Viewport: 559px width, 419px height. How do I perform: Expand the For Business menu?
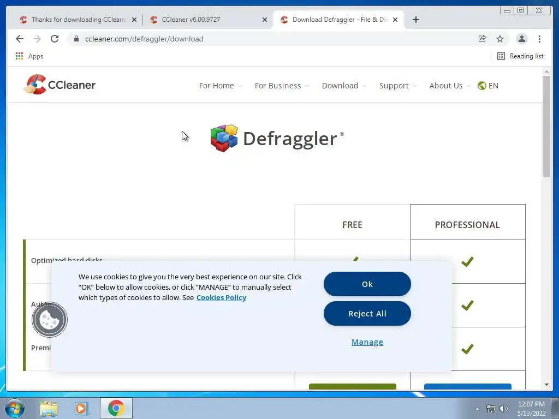coord(282,86)
